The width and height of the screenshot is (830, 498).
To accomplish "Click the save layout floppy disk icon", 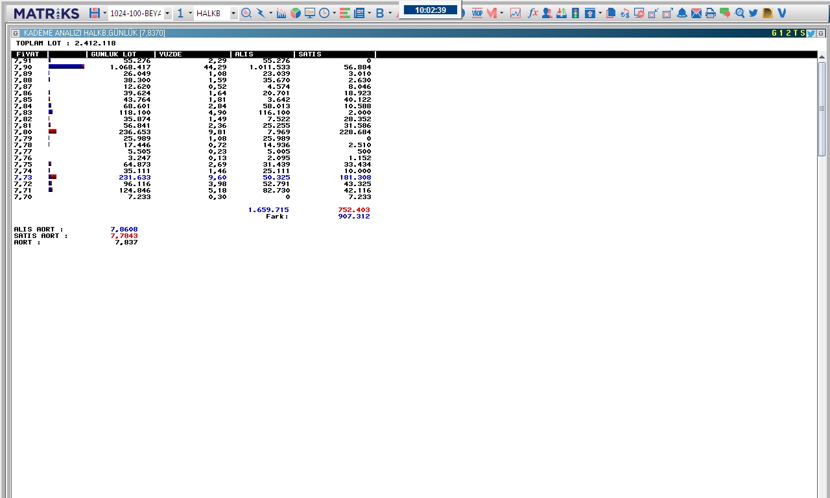I will [x=95, y=13].
